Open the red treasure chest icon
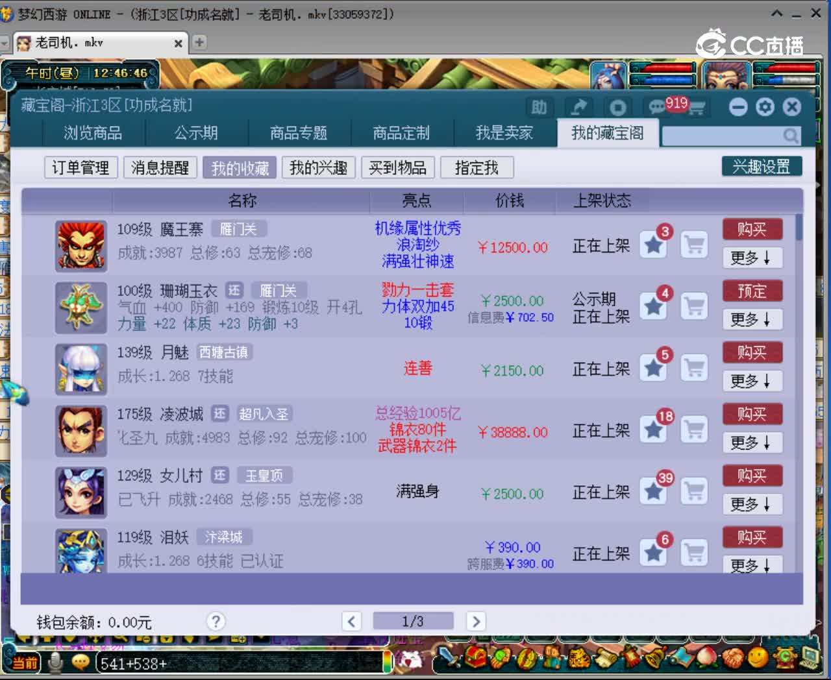Screen dimensions: 831x680 click(476, 659)
